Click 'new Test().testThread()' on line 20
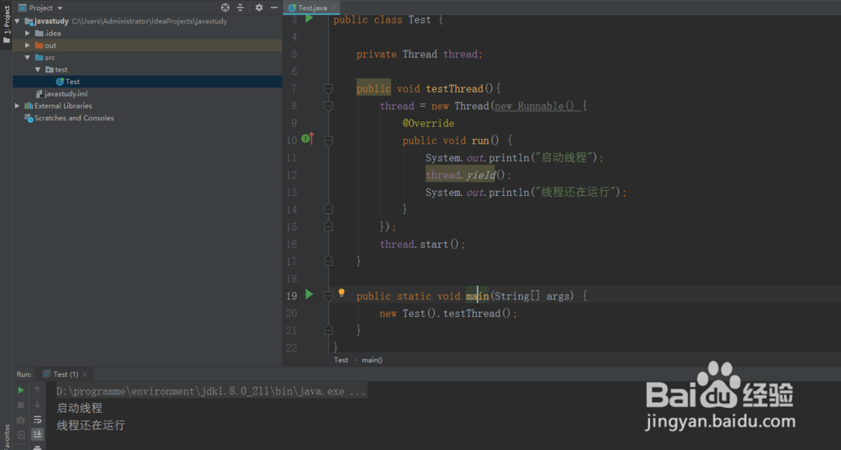841x450 pixels. point(445,313)
